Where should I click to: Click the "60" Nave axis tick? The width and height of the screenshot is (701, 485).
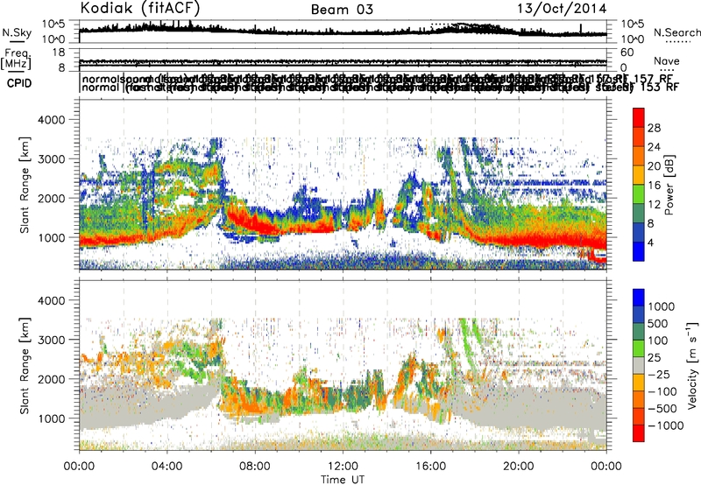(627, 53)
